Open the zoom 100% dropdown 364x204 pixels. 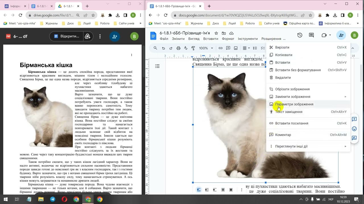point(206,48)
